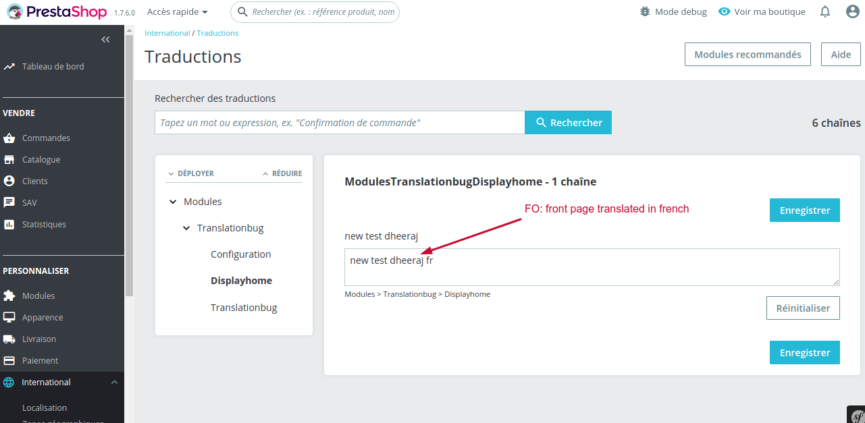
Task: Collapse the Modules branch in the translations tree
Action: click(x=173, y=201)
